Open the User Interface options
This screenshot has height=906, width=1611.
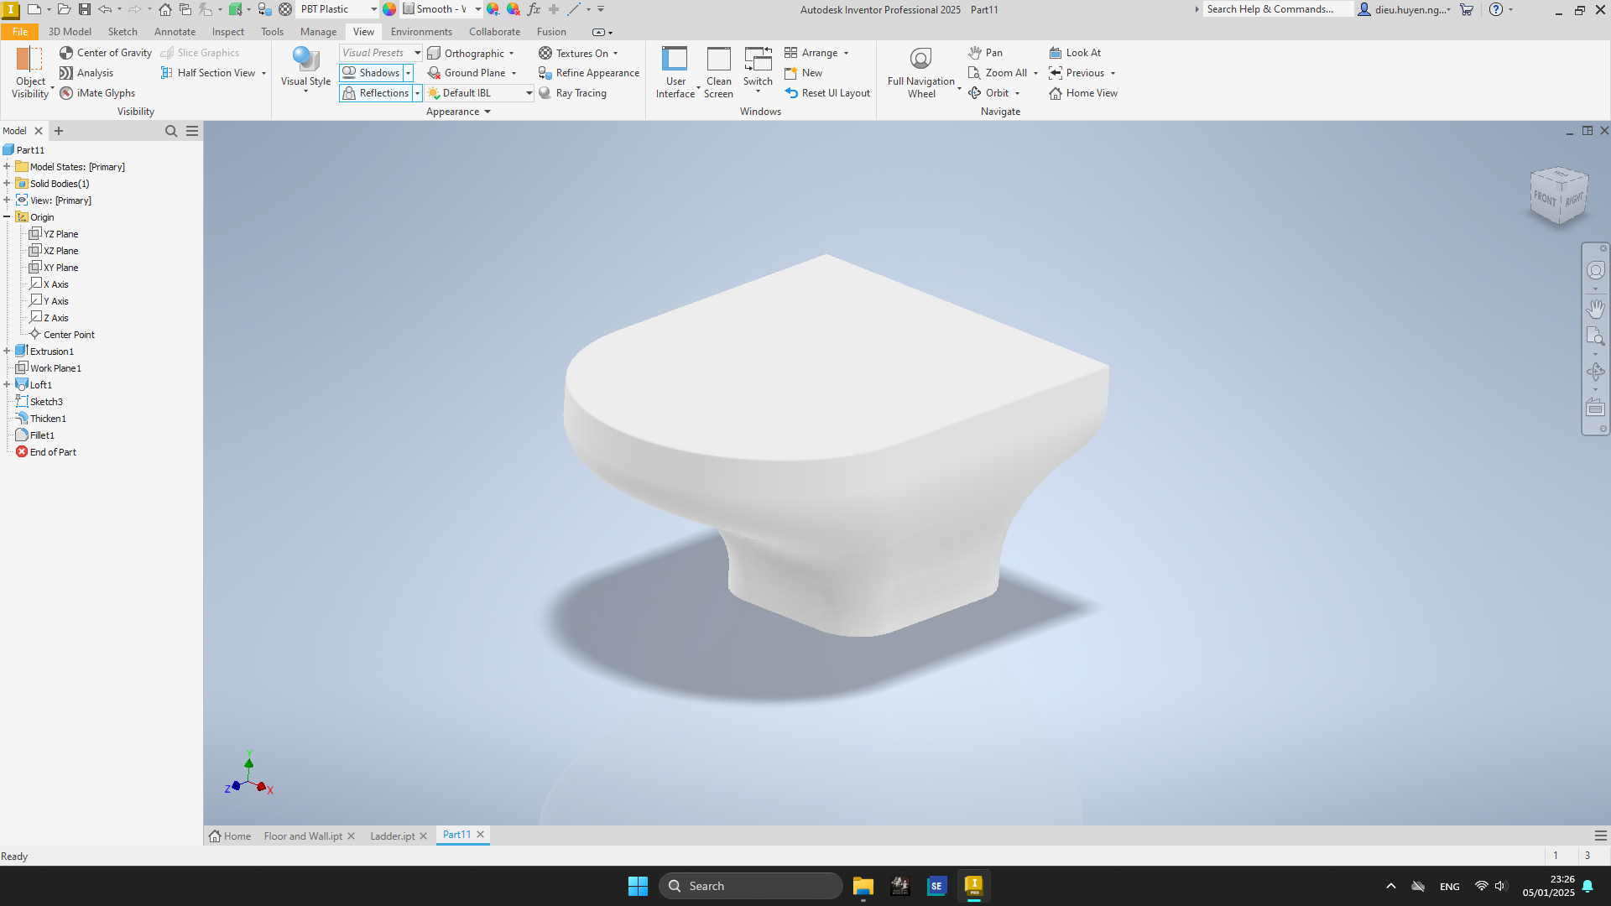pyautogui.click(x=675, y=73)
